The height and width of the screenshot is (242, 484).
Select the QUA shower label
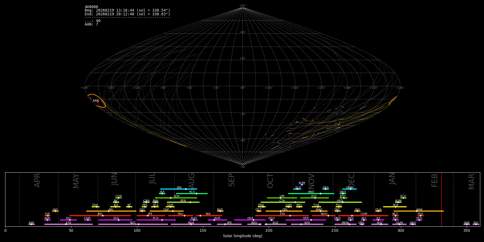tap(378, 210)
